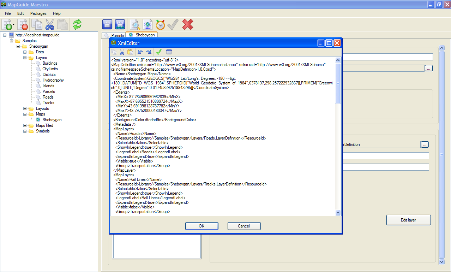Click the Undo arrow in XmlEditor toolbar
Screen dimensions: 451x272
coord(140,52)
